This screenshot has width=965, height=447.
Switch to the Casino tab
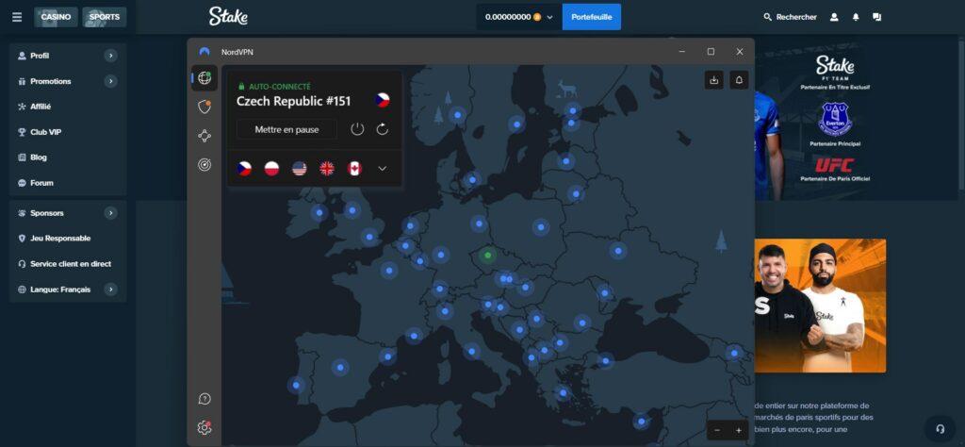tap(56, 17)
